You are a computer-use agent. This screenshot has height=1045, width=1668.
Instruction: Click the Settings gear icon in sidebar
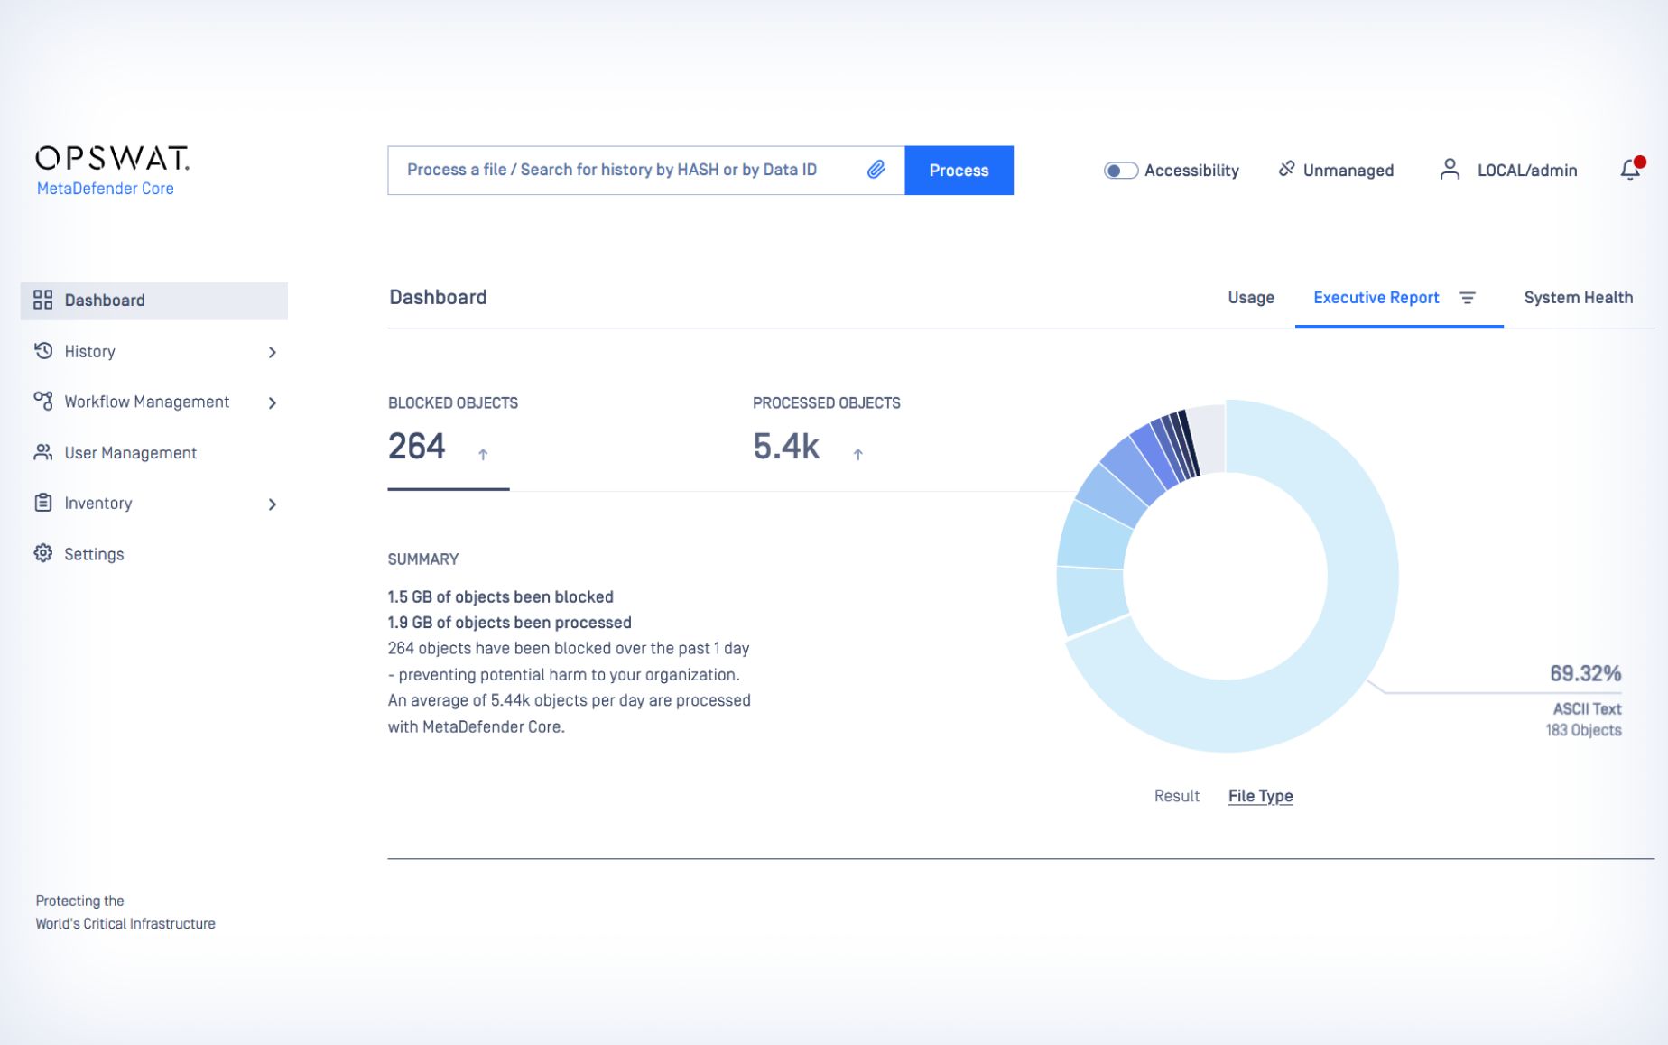coord(43,554)
